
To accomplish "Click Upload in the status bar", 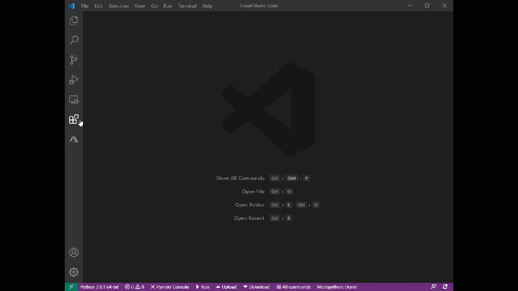I will [x=226, y=287].
